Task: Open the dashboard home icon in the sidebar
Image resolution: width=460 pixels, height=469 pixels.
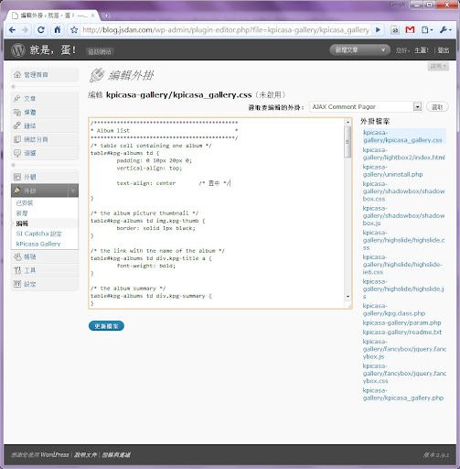Action: [x=17, y=74]
